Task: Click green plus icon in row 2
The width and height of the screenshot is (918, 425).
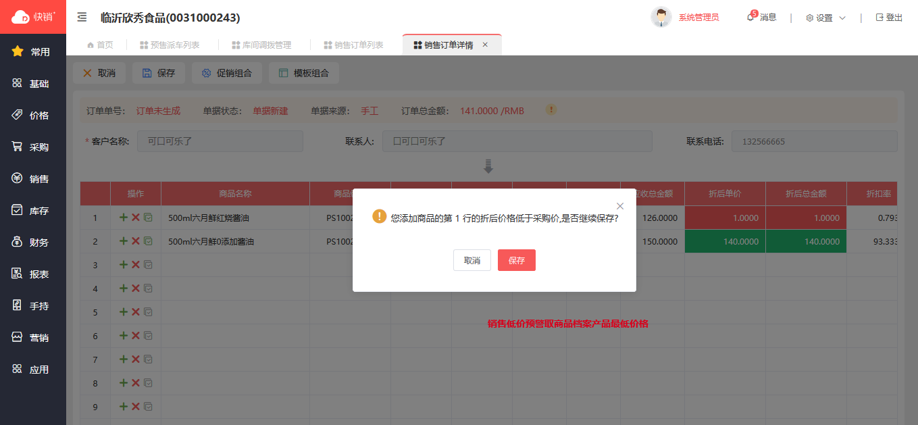Action: point(123,241)
